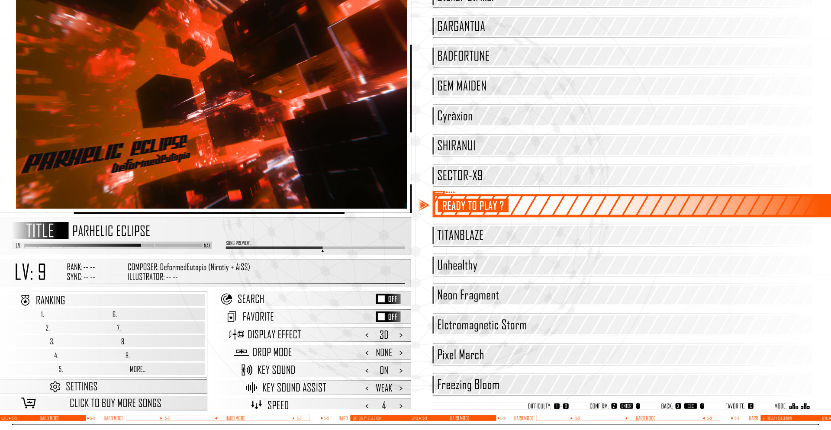Click the Key Sound Assist waveform icon

(251, 388)
